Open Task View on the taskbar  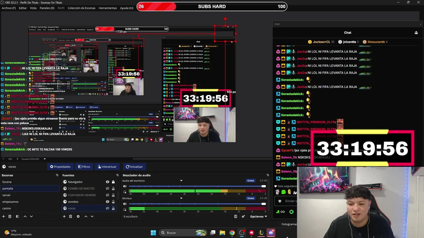[x=213, y=233]
